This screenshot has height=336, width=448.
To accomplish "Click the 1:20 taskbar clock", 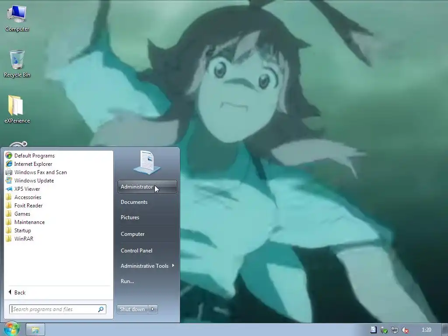I will coord(426,330).
